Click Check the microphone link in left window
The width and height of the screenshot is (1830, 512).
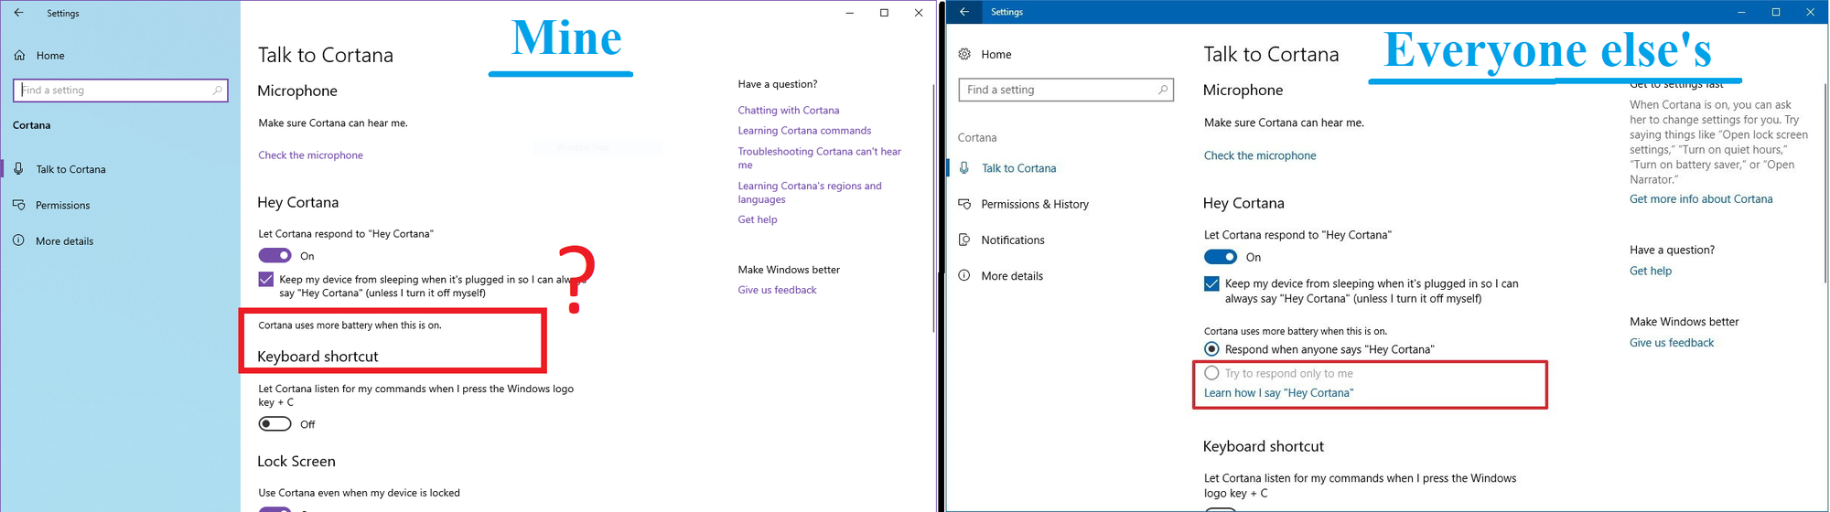click(310, 155)
